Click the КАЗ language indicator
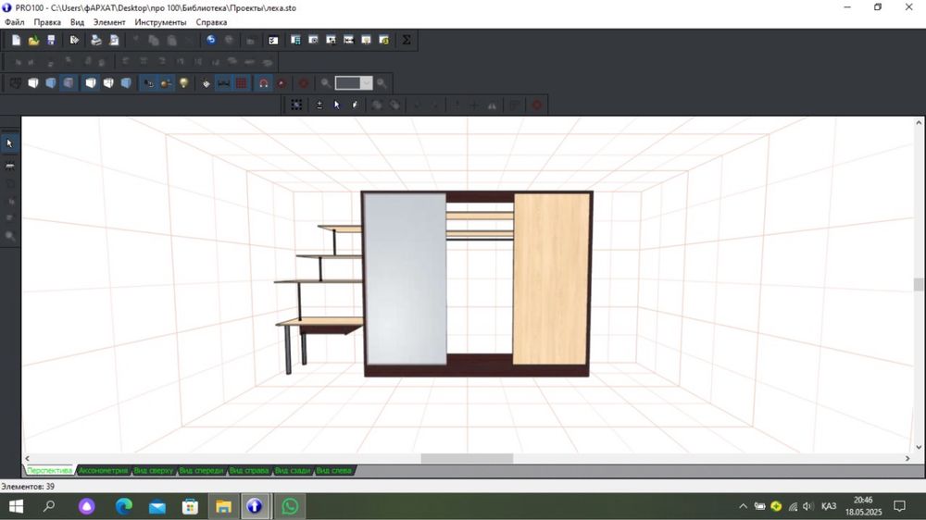This screenshot has width=926, height=520. point(829,506)
